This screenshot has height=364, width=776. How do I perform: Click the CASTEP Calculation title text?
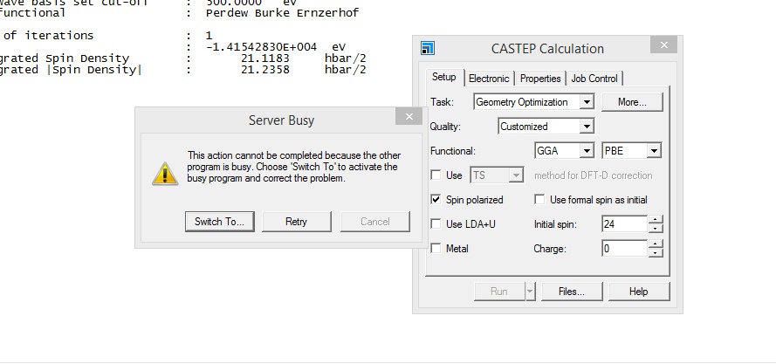(547, 49)
